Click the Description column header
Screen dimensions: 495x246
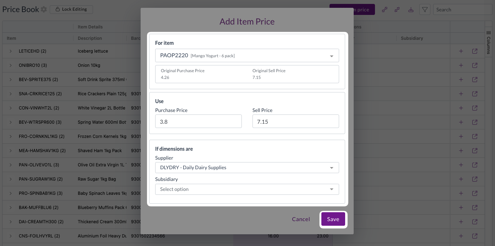click(x=90, y=38)
